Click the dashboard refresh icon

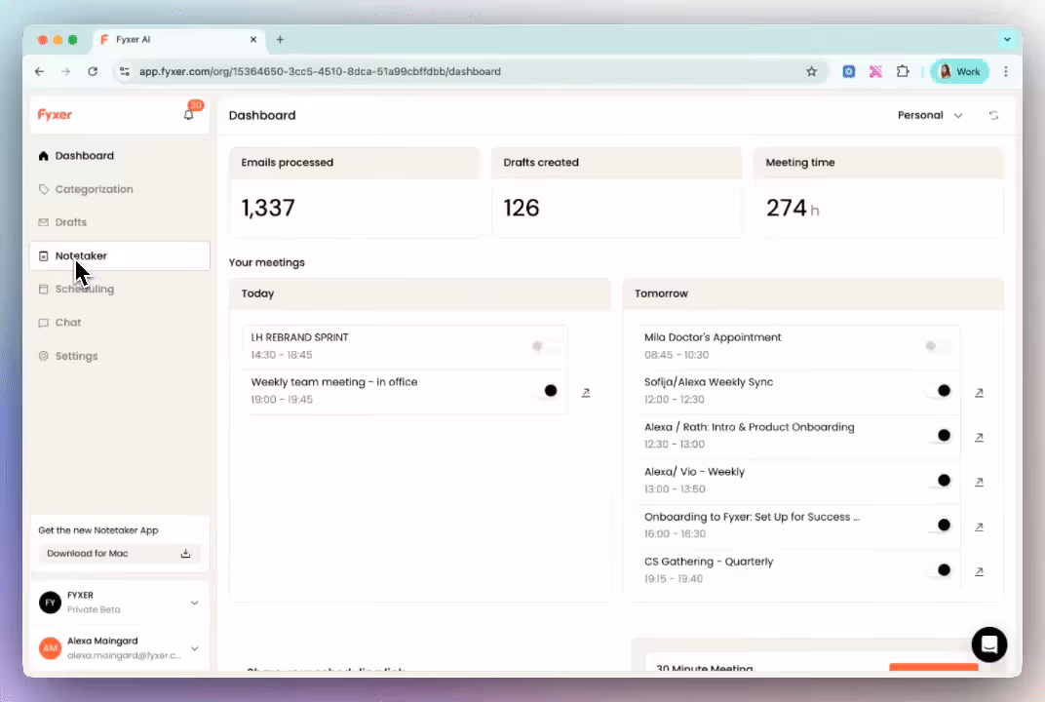(x=993, y=115)
